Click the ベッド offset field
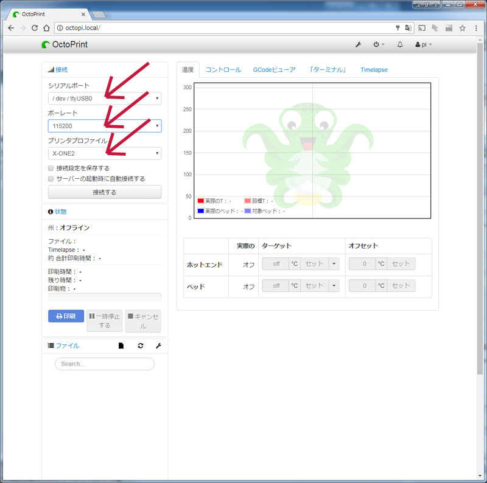 click(362, 285)
